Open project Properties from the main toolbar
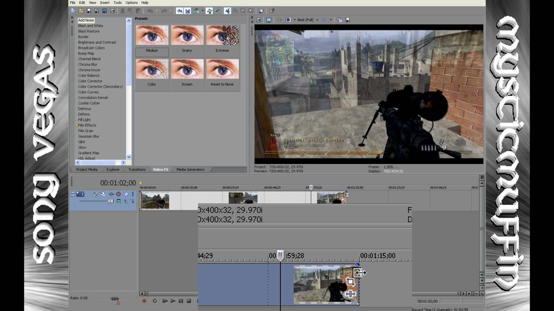554x311 pixels. pos(113,11)
